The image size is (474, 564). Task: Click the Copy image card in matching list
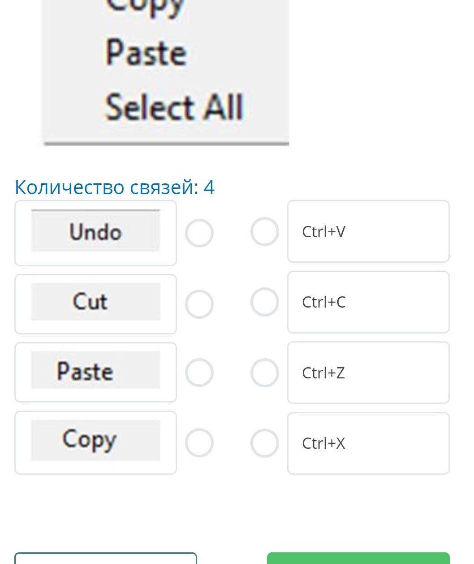(x=95, y=443)
